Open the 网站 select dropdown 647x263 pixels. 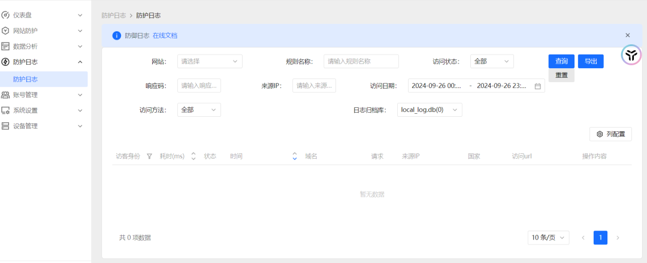(210, 61)
